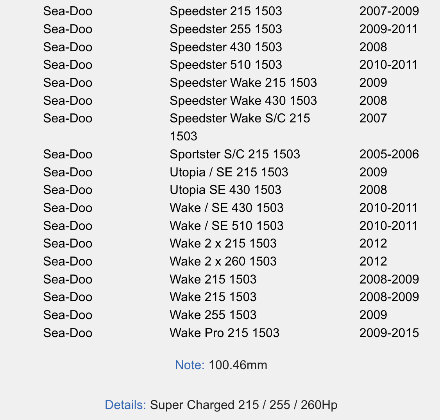Select Speedster Wake 215 1503 row
Image resolution: width=440 pixels, height=420 pixels.
tap(231, 83)
